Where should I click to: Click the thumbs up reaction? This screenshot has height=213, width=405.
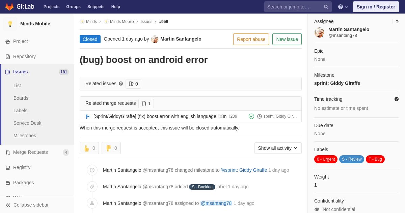point(89,148)
